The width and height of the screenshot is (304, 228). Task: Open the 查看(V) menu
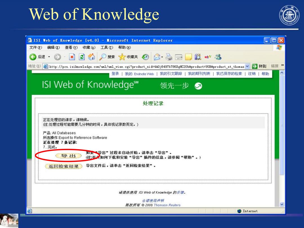click(71, 47)
